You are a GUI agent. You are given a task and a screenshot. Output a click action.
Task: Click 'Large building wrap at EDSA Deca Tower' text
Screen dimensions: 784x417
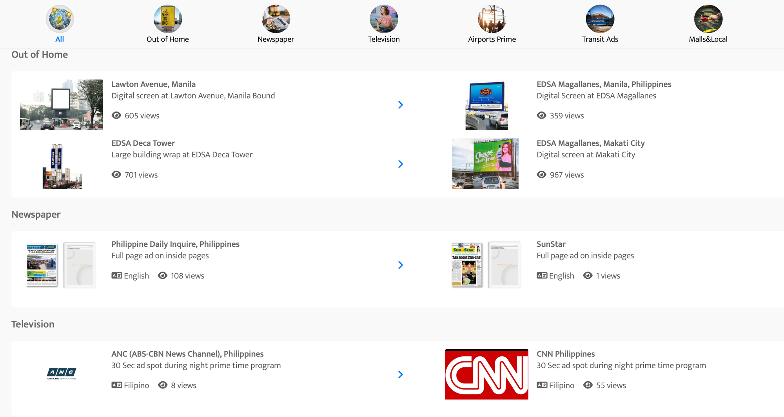(x=182, y=155)
